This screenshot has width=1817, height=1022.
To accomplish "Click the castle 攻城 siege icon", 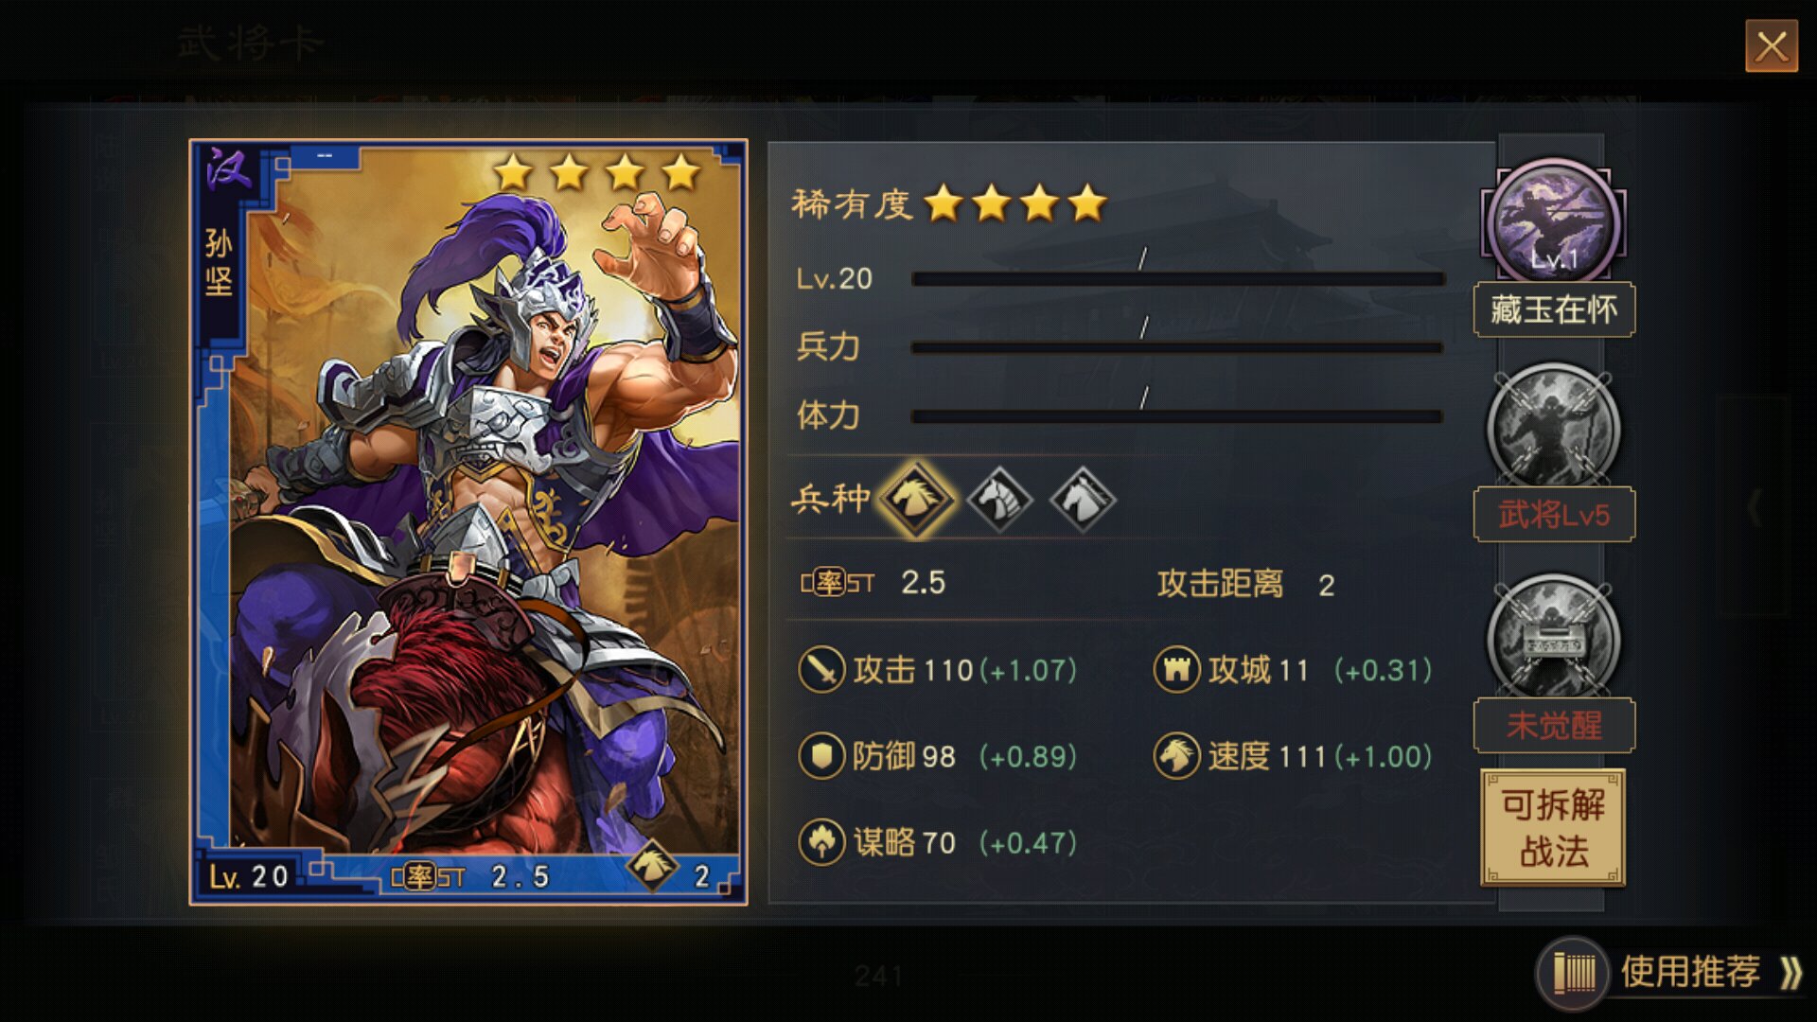I will tap(1176, 670).
